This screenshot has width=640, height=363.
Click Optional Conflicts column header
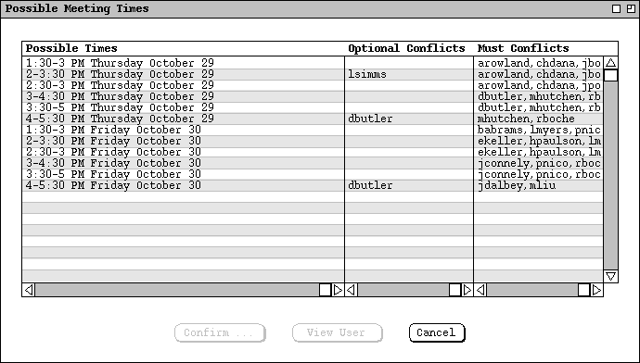click(x=406, y=48)
